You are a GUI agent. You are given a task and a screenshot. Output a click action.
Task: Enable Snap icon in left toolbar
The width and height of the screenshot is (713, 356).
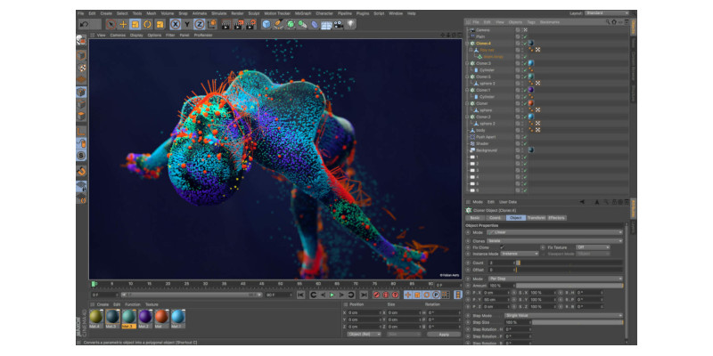pyautogui.click(x=81, y=171)
